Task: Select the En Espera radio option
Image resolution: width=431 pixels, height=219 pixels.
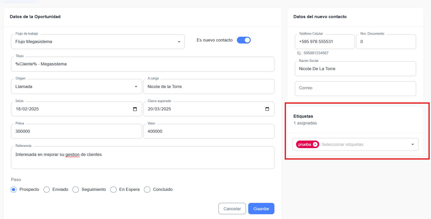Action: 114,190
